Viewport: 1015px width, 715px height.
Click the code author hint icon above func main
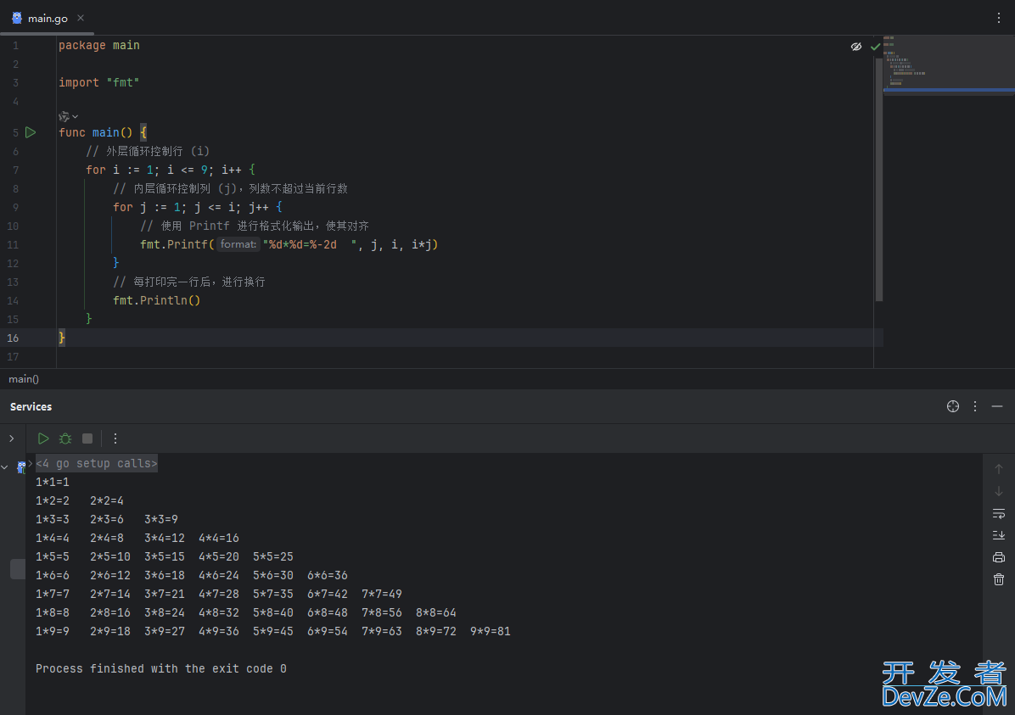click(x=64, y=116)
